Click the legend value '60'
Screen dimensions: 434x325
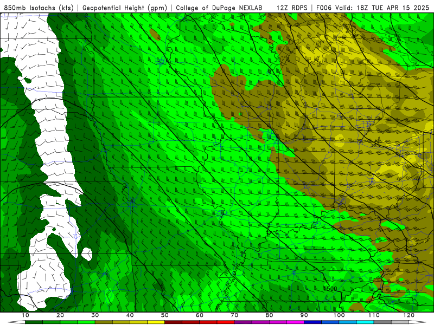[200, 315]
